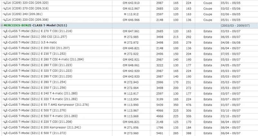Select displacement value 1796

tap(160, 128)
